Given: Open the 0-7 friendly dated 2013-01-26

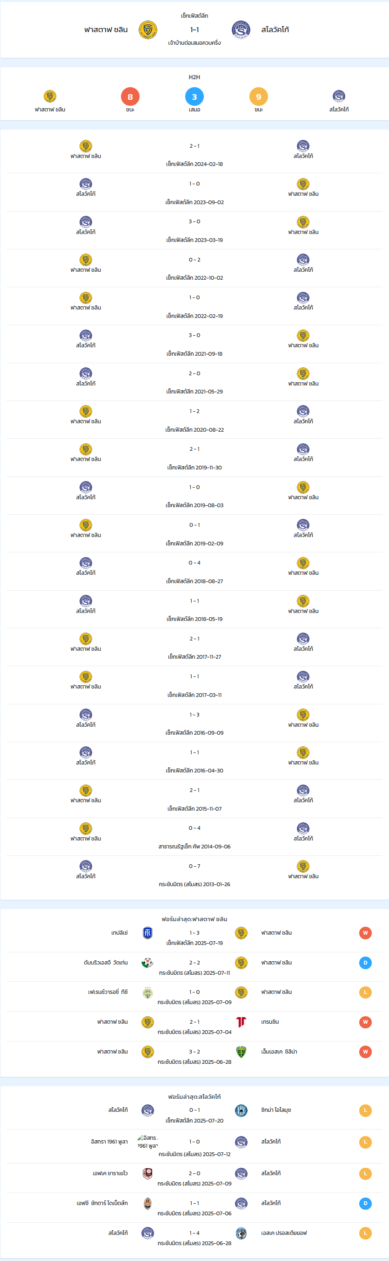Looking at the screenshot, I should [194, 875].
